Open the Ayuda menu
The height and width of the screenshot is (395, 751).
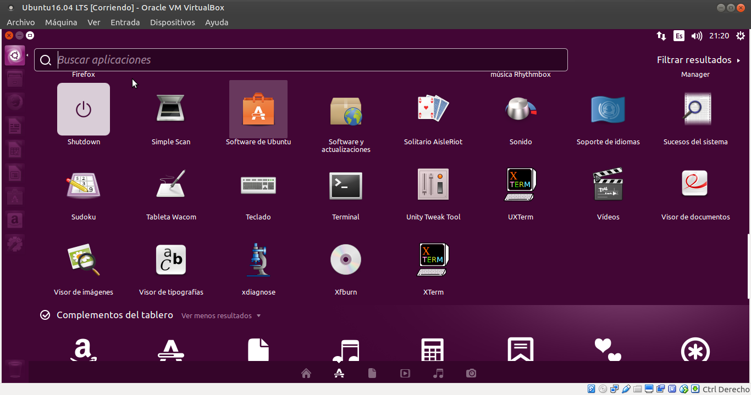(x=217, y=22)
